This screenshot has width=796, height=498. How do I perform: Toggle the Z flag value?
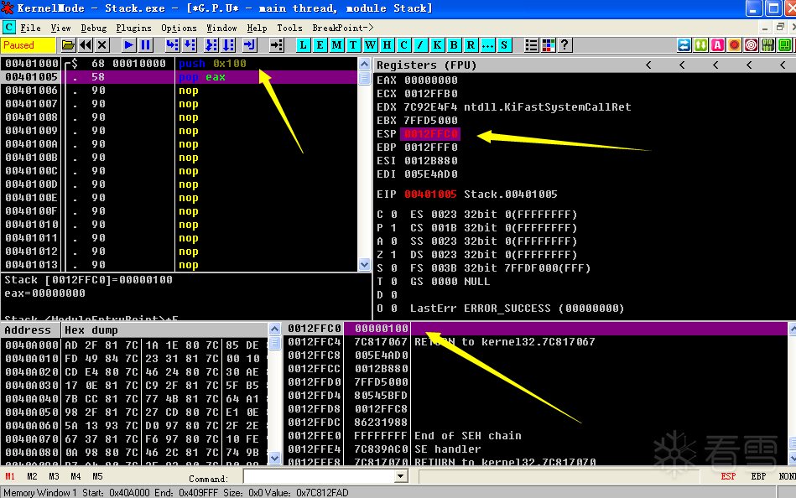tap(394, 254)
